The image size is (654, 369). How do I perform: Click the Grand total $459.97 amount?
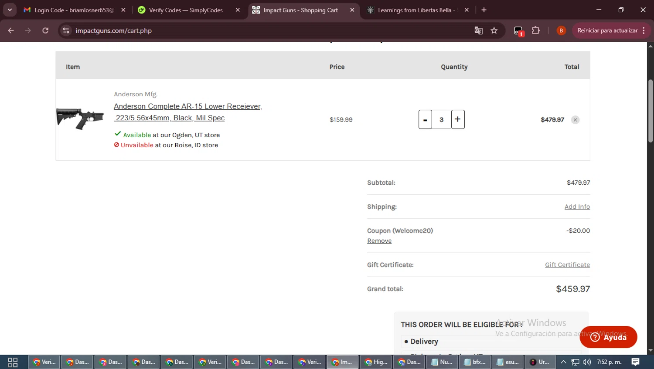[573, 289]
